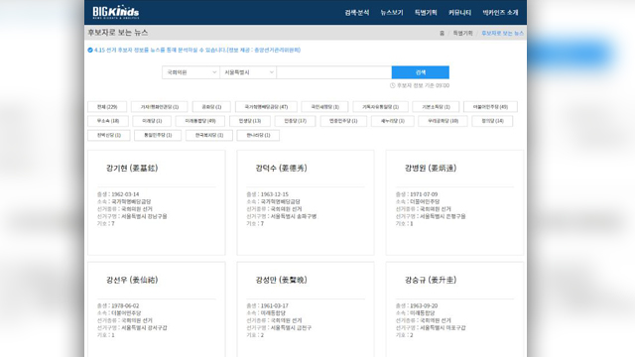Click 강선우's birth date 1978-06-02
This screenshot has width=635, height=357.
click(x=125, y=306)
